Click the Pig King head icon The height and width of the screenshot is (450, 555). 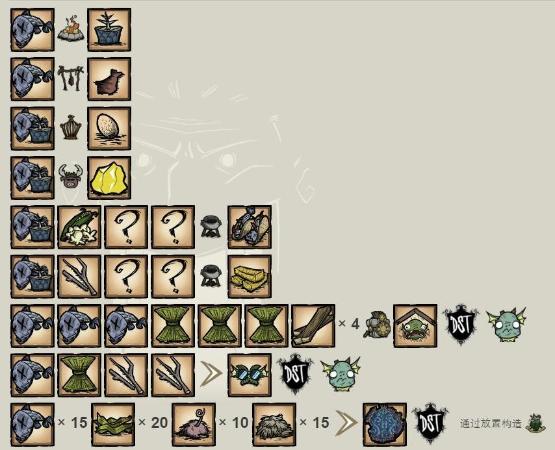point(70,177)
